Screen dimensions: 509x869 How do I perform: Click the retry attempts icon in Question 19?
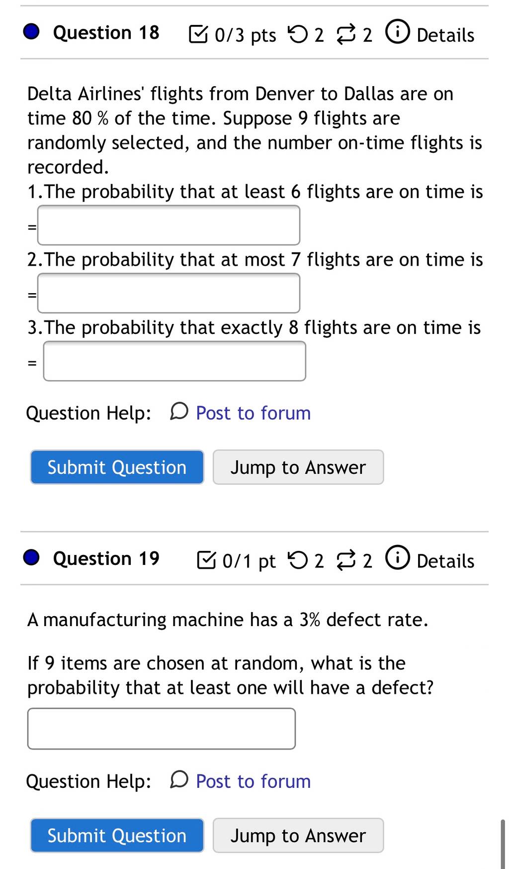[298, 560]
